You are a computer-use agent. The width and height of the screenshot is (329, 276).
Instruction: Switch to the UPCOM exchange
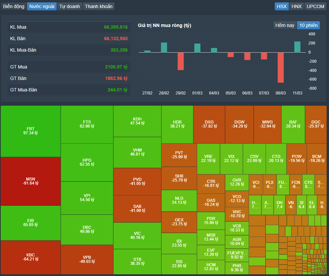pyautogui.click(x=315, y=6)
